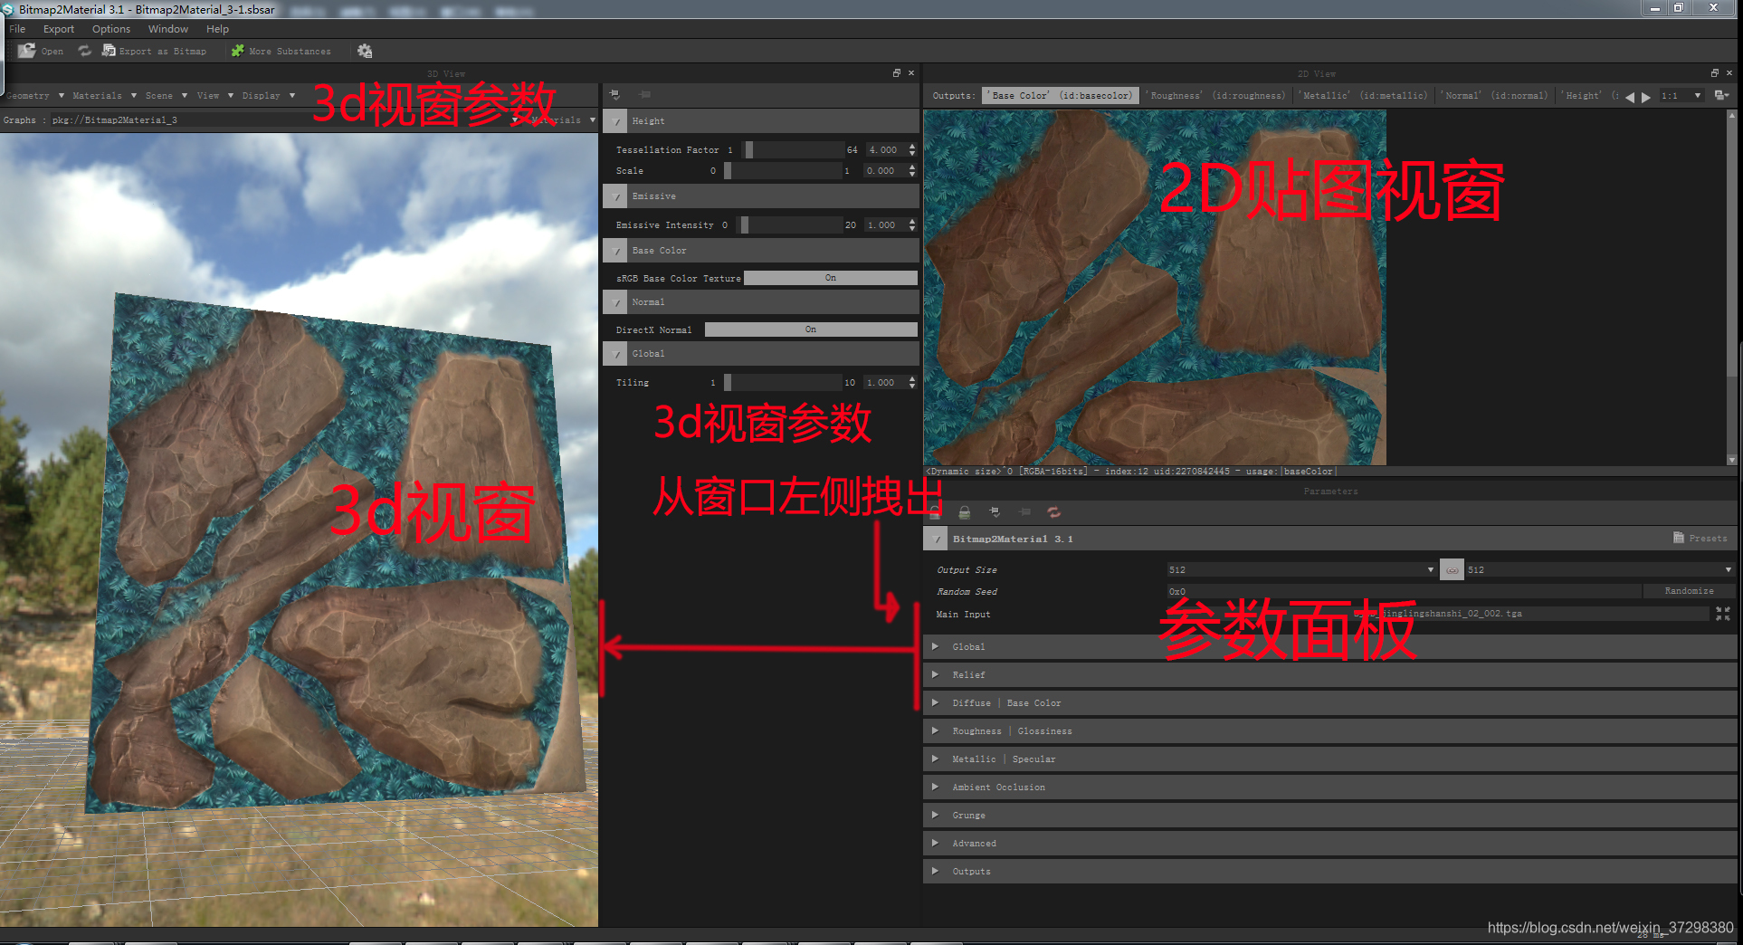Click the Emissive Intensity slider
The height and width of the screenshot is (945, 1743).
pos(790,225)
